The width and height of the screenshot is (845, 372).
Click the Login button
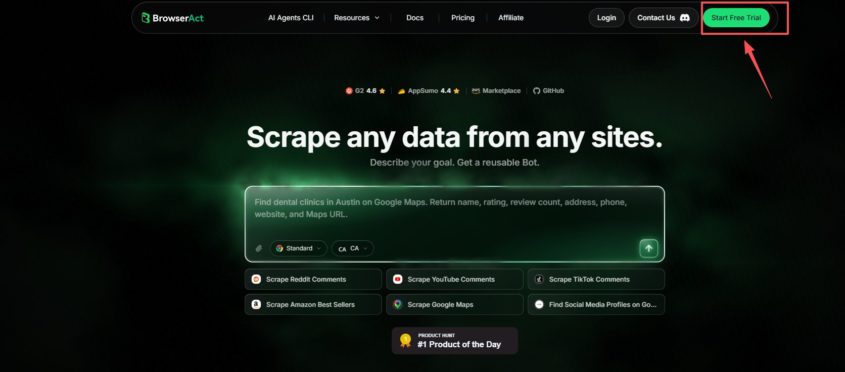point(606,18)
